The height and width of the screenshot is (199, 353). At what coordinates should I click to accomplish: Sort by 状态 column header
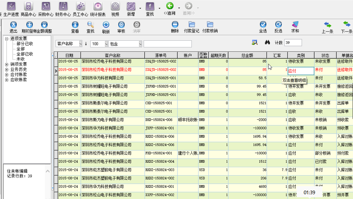[x=325, y=55]
